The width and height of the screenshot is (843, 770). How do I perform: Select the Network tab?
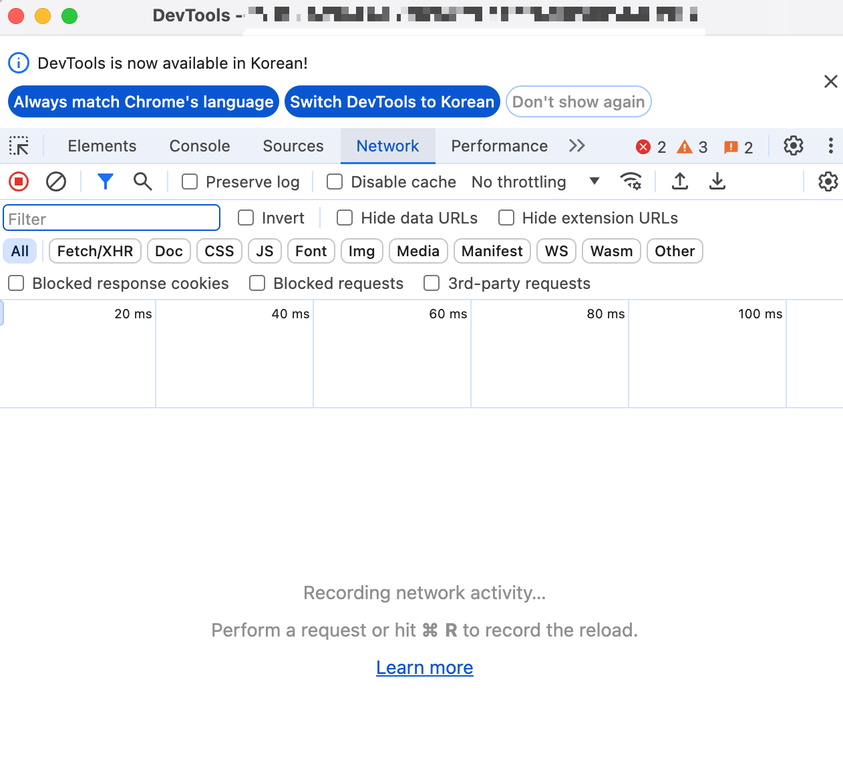click(388, 145)
